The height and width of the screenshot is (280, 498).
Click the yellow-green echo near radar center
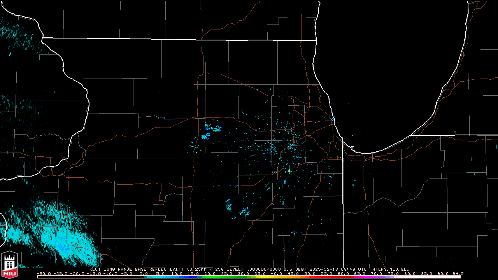[289, 170]
